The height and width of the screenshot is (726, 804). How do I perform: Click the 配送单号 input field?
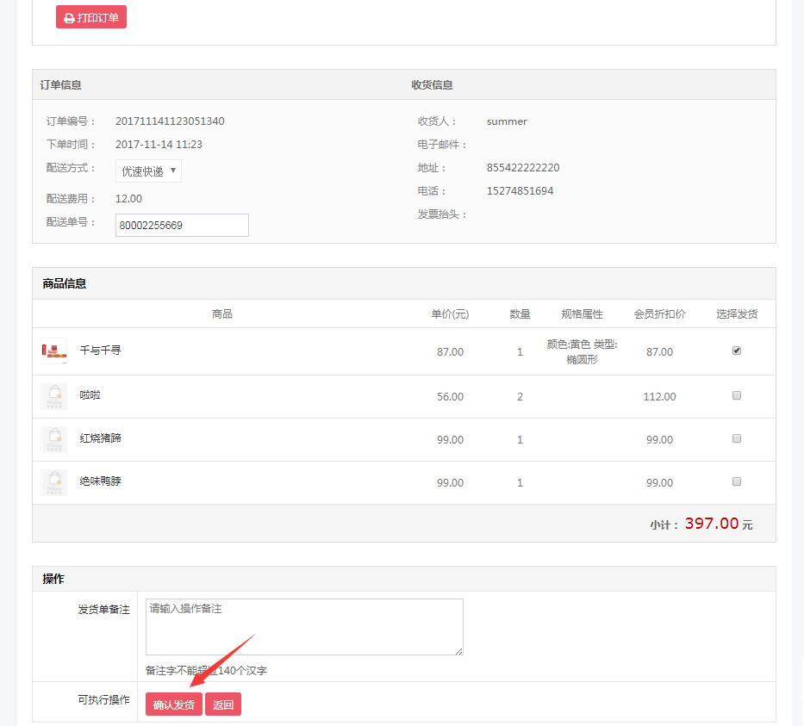pyautogui.click(x=182, y=225)
